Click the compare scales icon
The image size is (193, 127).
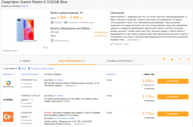[164, 59]
